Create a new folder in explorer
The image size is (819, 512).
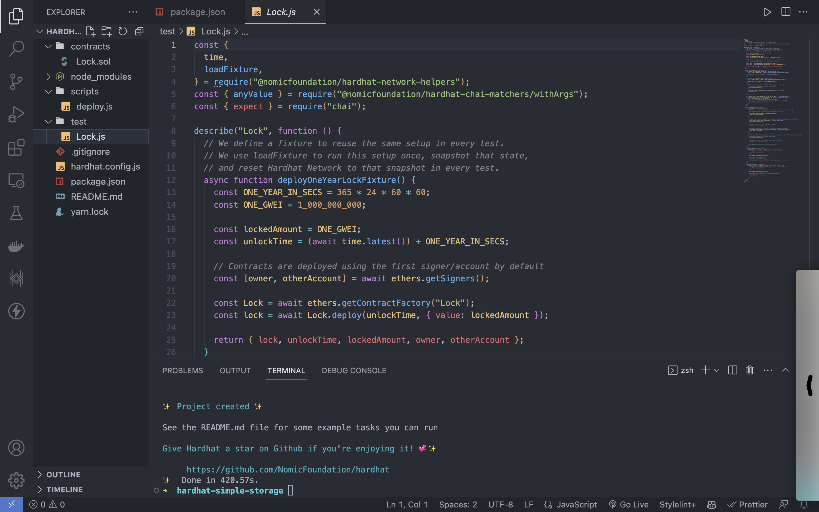[107, 32]
